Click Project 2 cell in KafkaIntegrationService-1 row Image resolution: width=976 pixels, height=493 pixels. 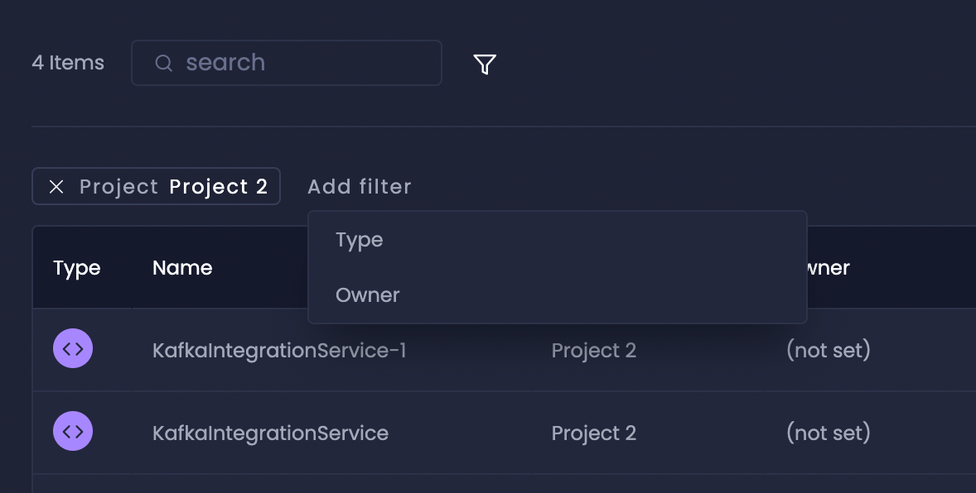coord(594,351)
